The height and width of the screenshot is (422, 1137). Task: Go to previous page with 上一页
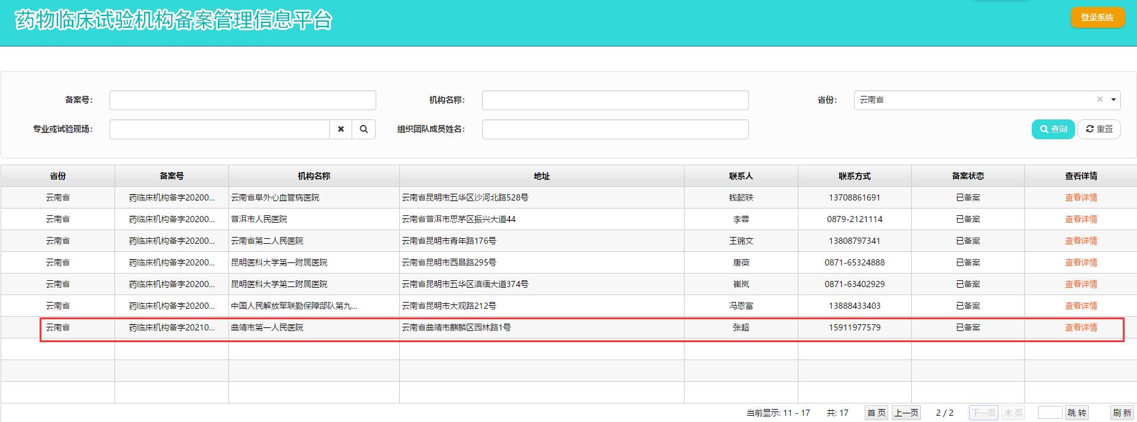click(x=906, y=413)
